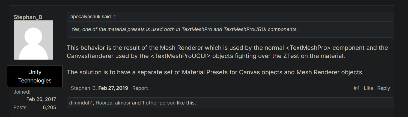Click the paragraph about Mesh Renderer ZTest behavior
The width and height of the screenshot is (408, 117).
pyautogui.click(x=227, y=52)
